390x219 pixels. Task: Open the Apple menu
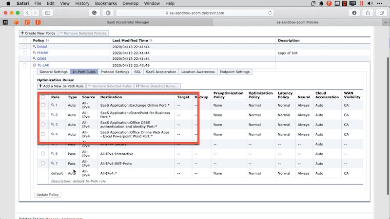point(8,3)
